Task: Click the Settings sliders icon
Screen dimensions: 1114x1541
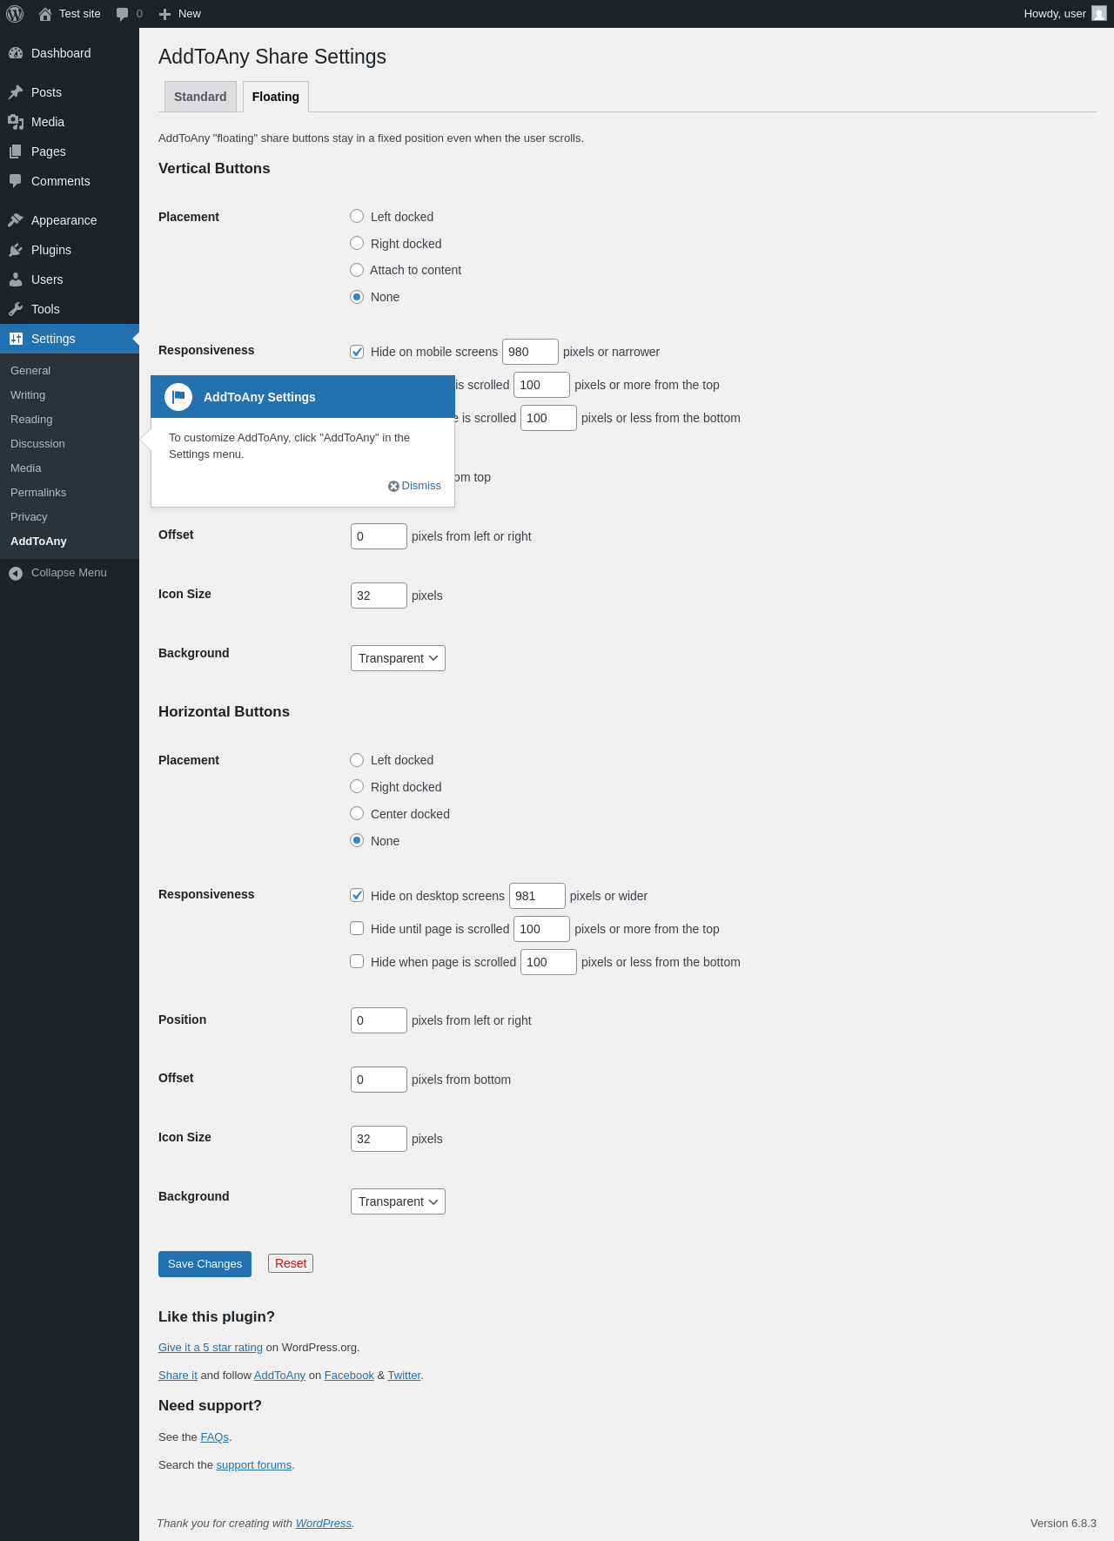Action: [16, 339]
